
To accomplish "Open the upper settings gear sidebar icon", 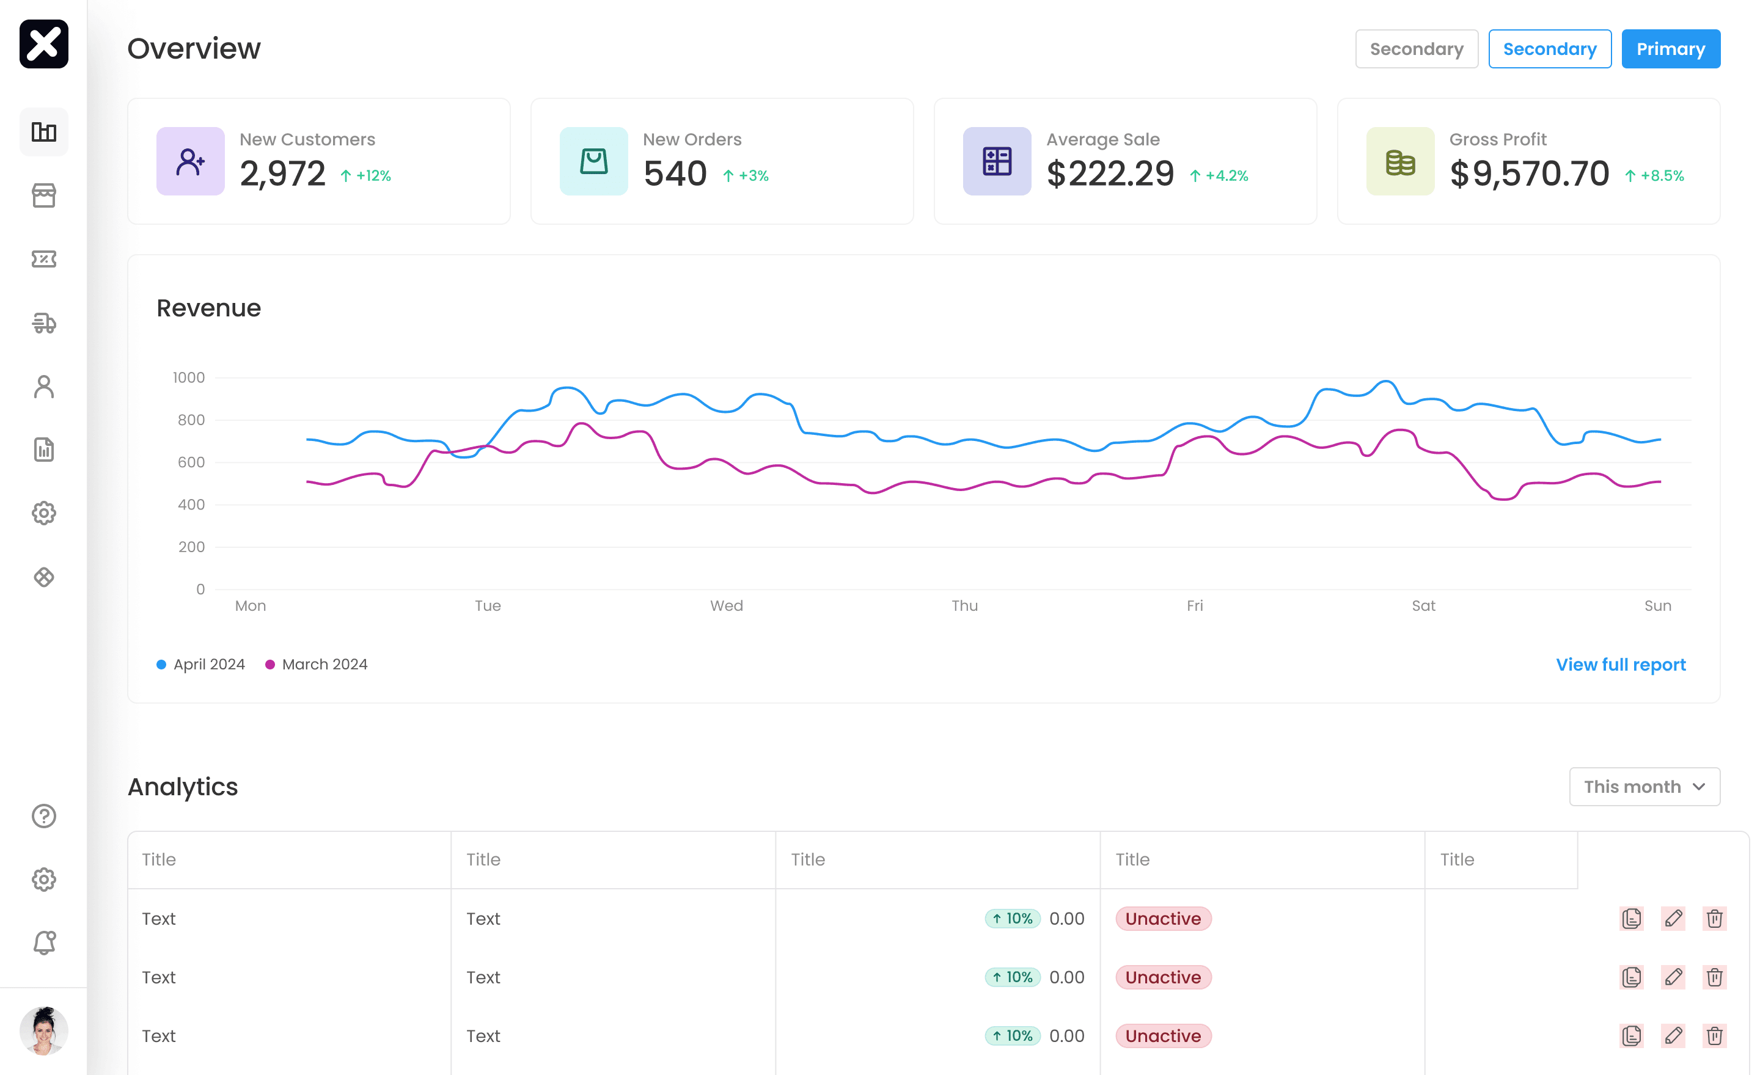I will pos(43,513).
